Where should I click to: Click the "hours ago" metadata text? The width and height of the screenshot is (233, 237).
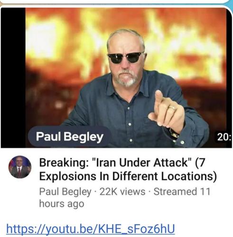pyautogui.click(x=62, y=203)
